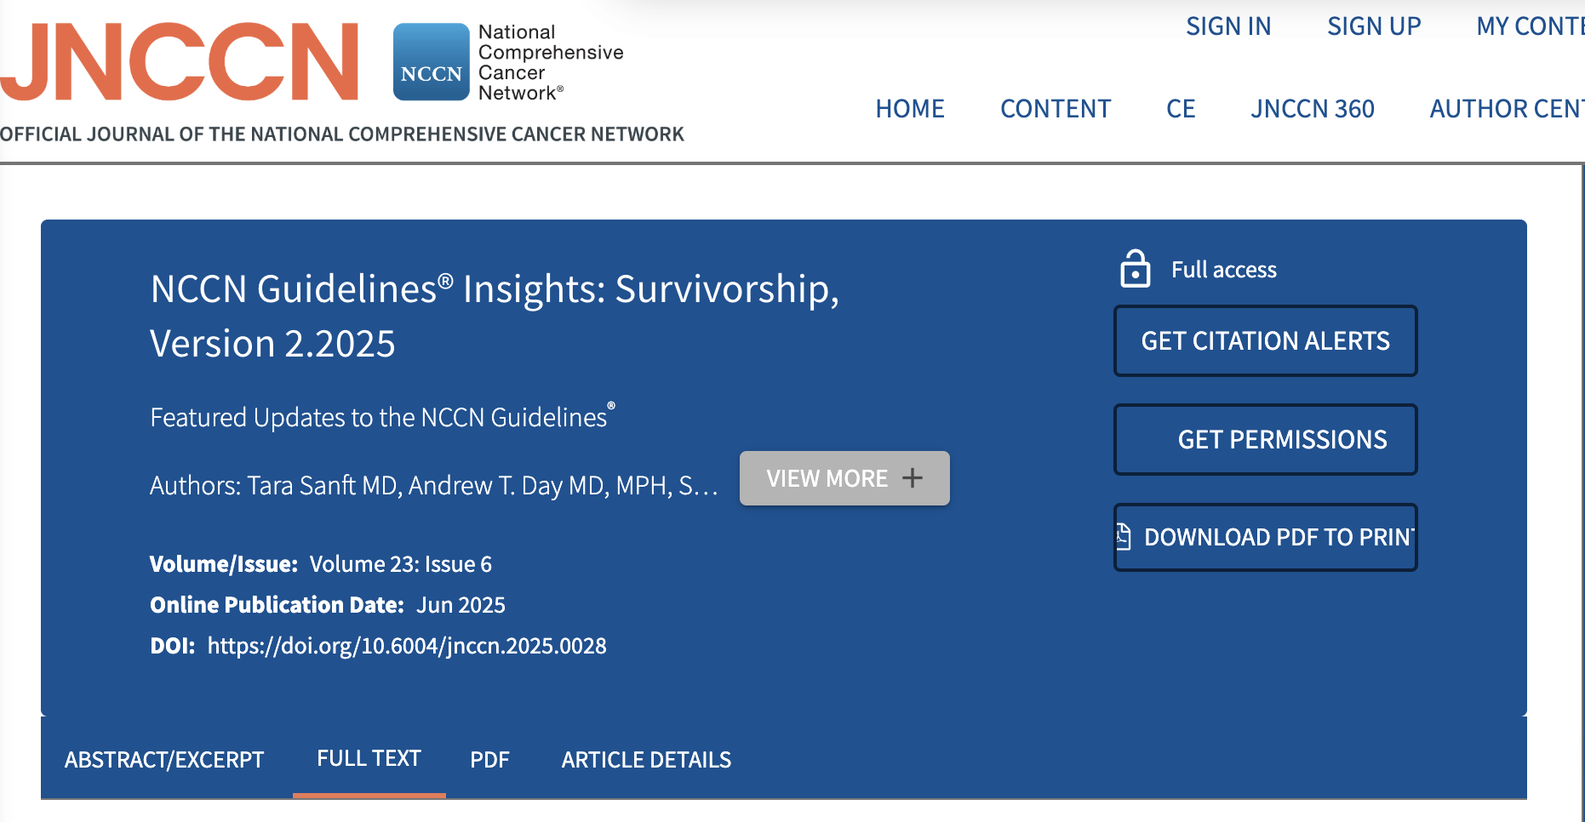The image size is (1585, 822).
Task: Click the plus icon on View More
Action: [x=913, y=478]
